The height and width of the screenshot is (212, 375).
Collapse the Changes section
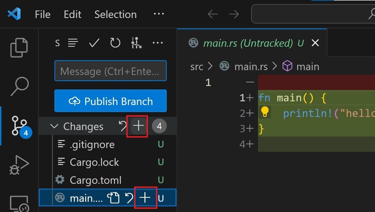54,126
